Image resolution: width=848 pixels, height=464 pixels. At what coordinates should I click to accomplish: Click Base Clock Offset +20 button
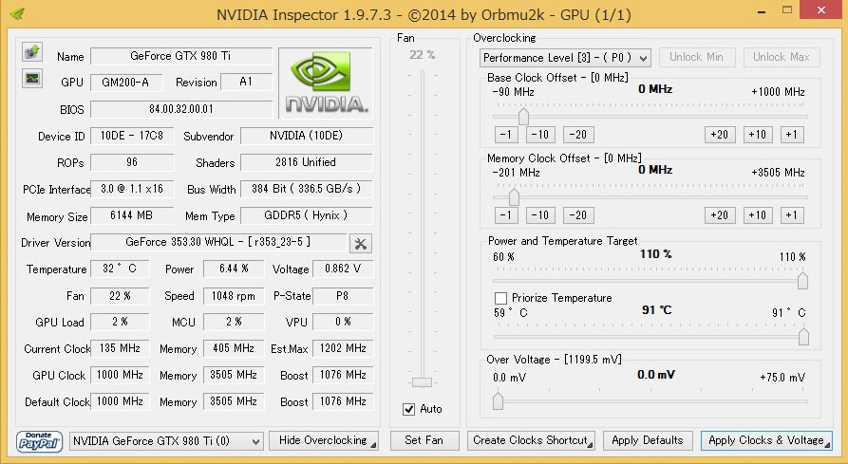pos(720,135)
